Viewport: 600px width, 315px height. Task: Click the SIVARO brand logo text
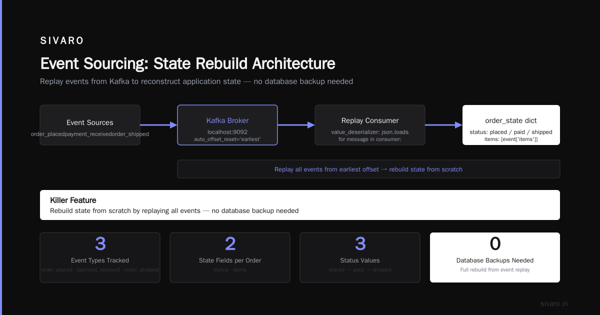(62, 41)
